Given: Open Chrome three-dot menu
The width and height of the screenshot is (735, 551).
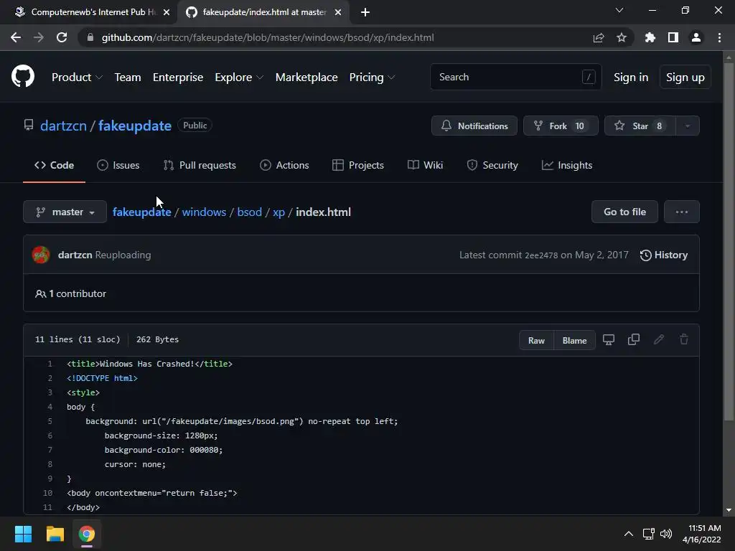Looking at the screenshot, I should 719,37.
